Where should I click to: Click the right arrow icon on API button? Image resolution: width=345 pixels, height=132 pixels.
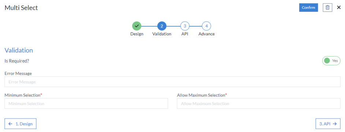tap(335, 124)
